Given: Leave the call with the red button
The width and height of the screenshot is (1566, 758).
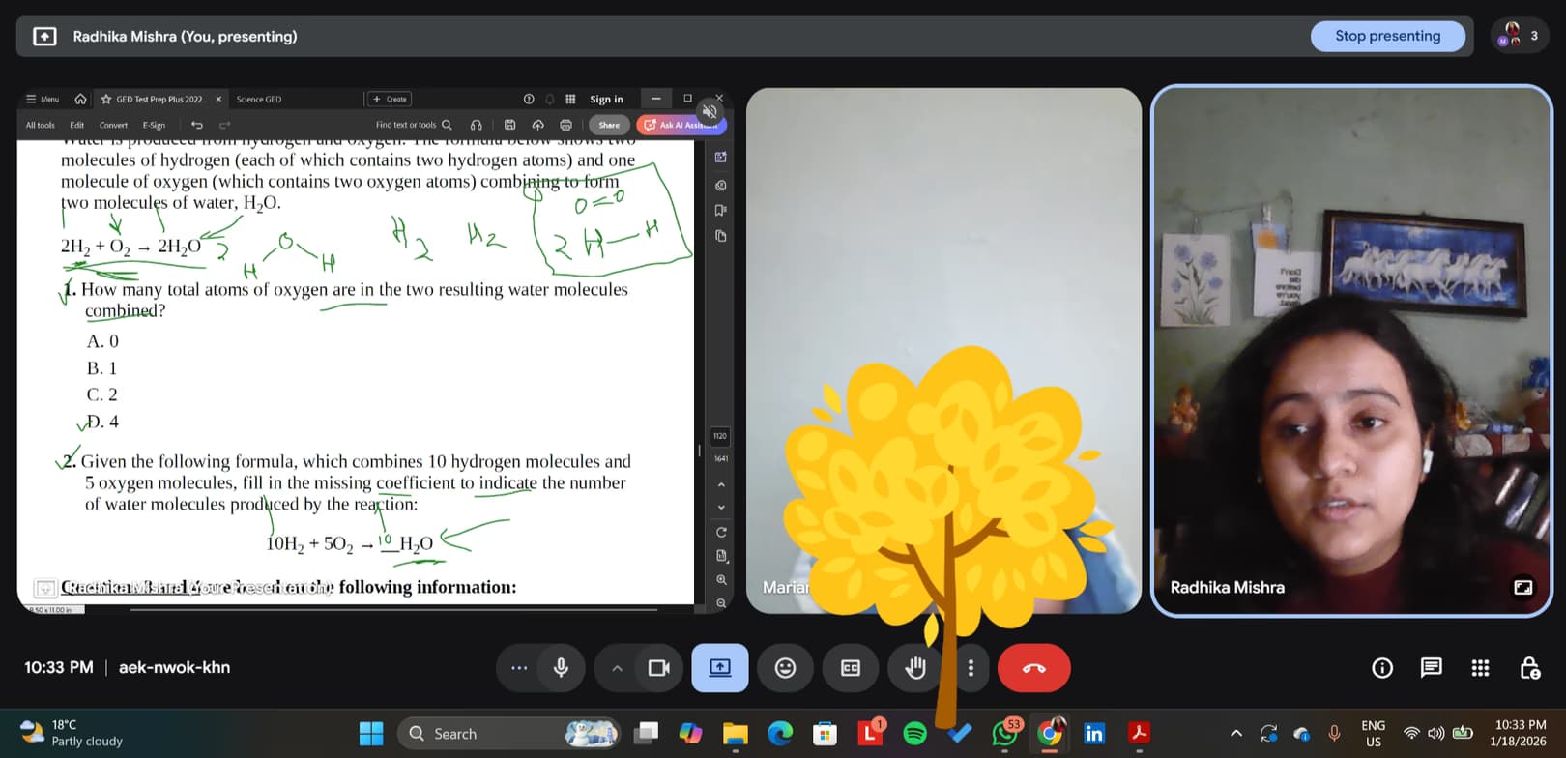Looking at the screenshot, I should (1033, 668).
